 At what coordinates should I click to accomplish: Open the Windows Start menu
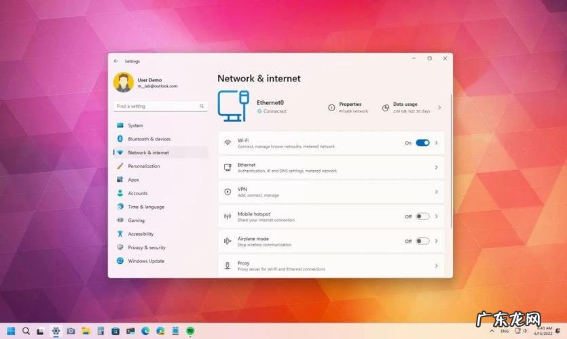12,331
